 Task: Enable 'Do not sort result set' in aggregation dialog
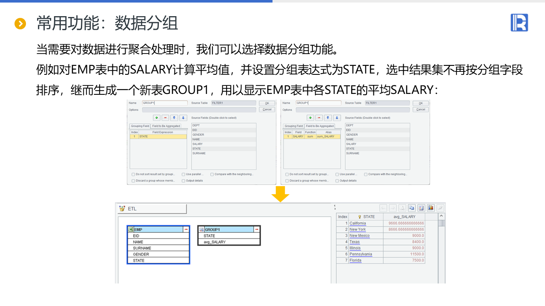287,174
